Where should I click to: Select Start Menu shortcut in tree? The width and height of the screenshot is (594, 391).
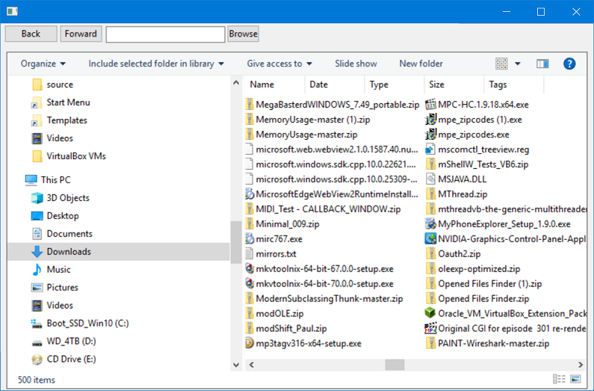point(61,102)
